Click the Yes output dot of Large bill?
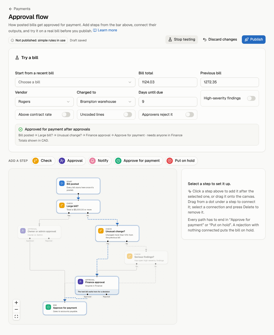This screenshot has width=274, height=335. click(69, 213)
